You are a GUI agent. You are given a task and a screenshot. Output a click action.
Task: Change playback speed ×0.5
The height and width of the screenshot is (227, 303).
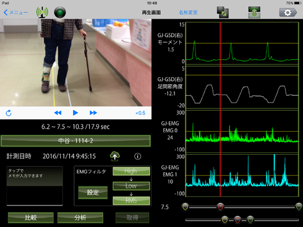click(x=140, y=113)
